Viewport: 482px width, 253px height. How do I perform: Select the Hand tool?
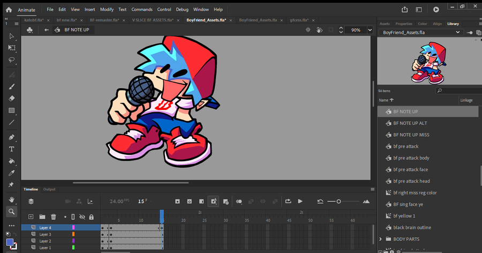pyautogui.click(x=11, y=200)
